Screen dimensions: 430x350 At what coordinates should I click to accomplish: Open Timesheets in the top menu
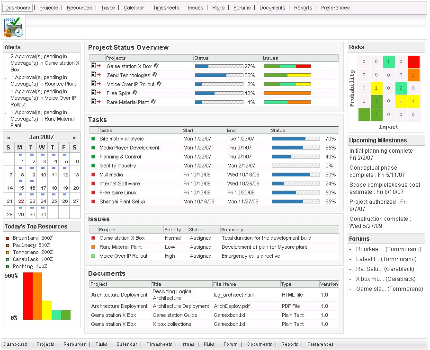166,8
